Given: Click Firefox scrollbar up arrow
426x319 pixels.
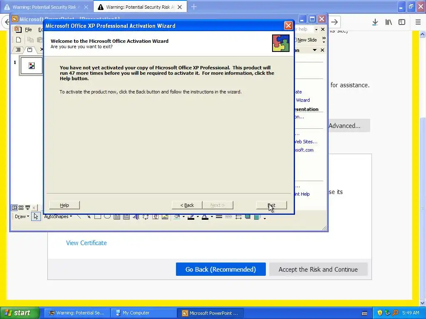Looking at the screenshot, I should tap(422, 34).
